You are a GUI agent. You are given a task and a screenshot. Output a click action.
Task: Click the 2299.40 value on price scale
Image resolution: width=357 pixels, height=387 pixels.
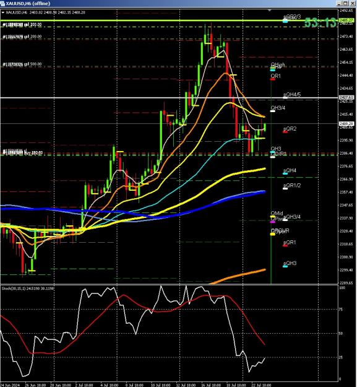346,270
